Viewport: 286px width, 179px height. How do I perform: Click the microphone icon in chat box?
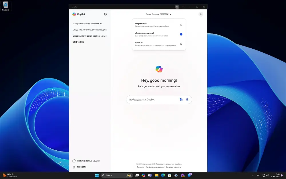pos(187,100)
